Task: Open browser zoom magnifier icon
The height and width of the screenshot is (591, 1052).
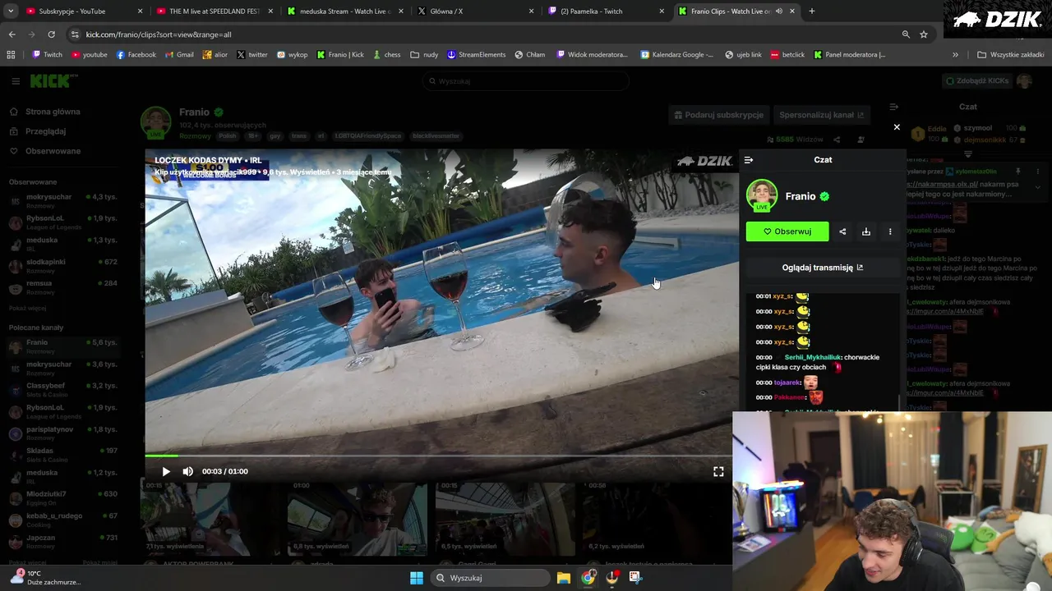Action: (906, 34)
